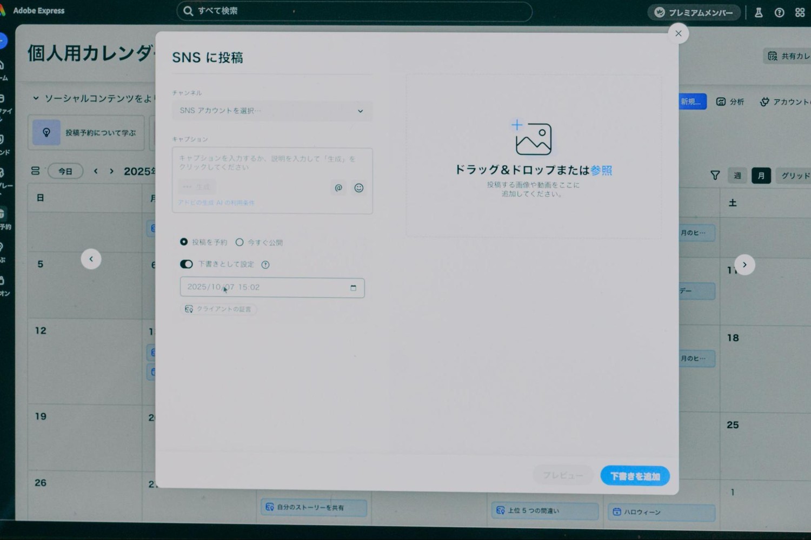This screenshot has height=540, width=811.
Task: Select the 今すぐ公開 radio button
Action: tap(240, 242)
